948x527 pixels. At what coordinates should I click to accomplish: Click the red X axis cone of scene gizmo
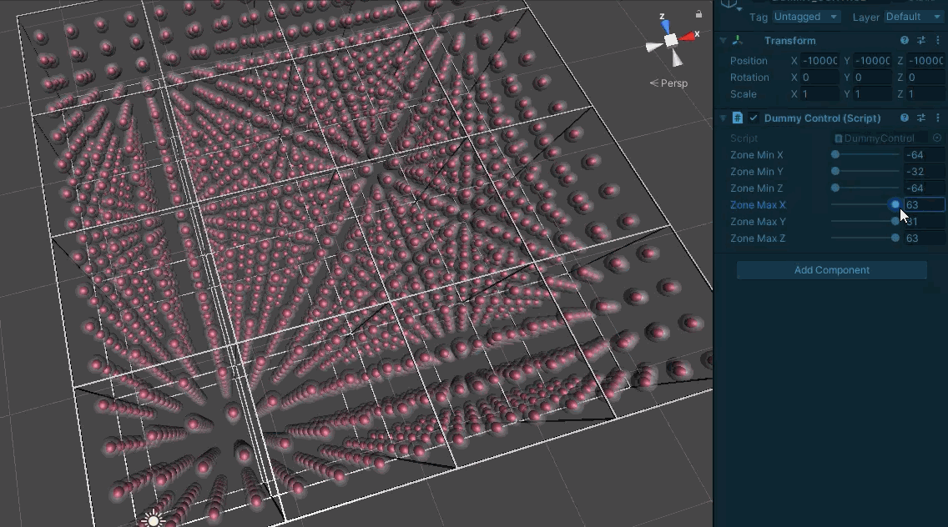click(687, 37)
